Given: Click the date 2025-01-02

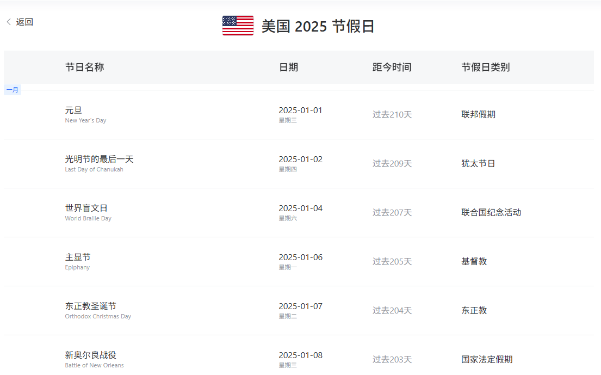Looking at the screenshot, I should [x=300, y=159].
